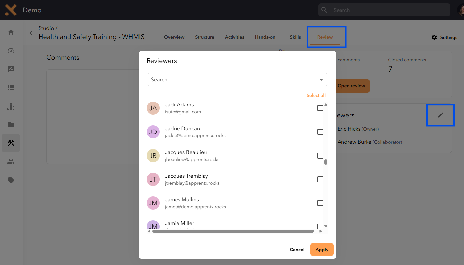
Task: Click the pencil edit reviewers icon
Action: point(441,115)
